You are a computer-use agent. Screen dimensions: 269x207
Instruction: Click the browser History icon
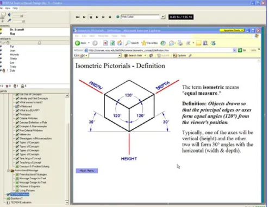pos(163,43)
